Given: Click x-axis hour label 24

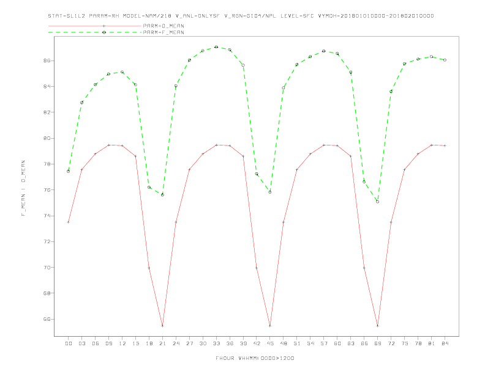Looking at the screenshot, I should pyautogui.click(x=176, y=343).
